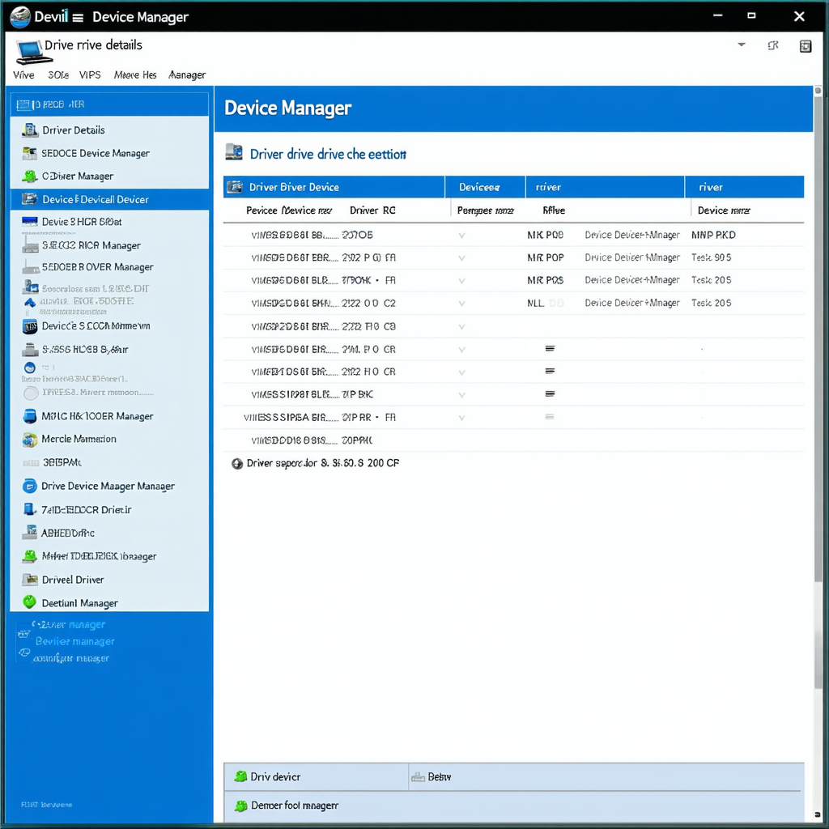
Task: Open chevron in the 2M. P O CR row
Action: [x=461, y=350]
